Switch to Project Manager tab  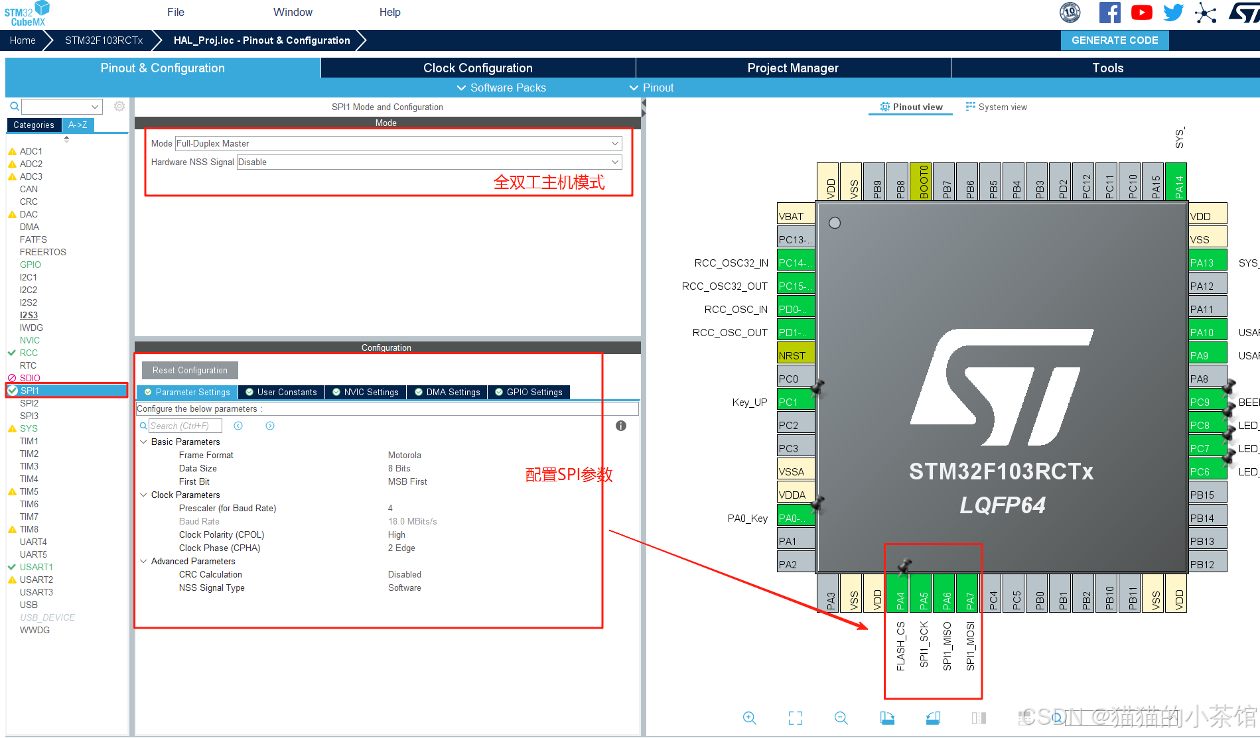(x=793, y=68)
